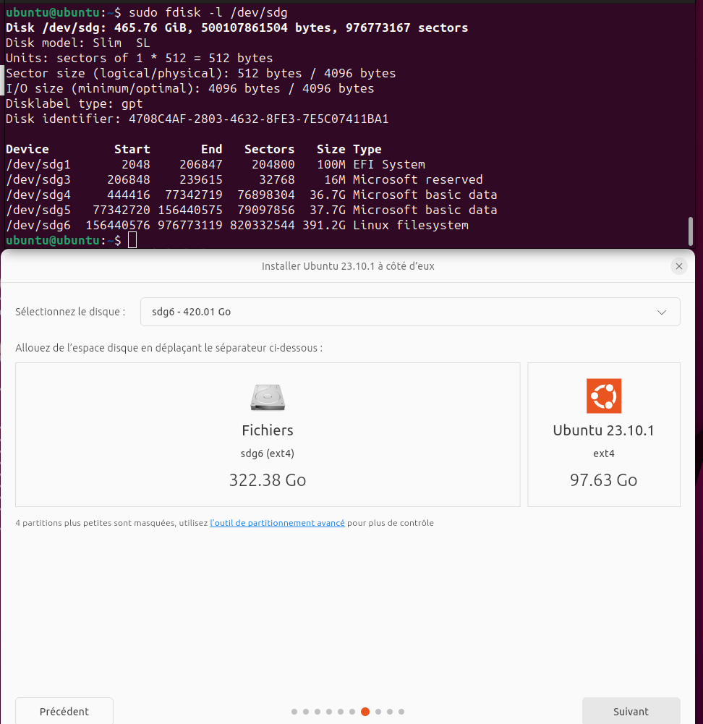Click the /dev/sdg5 37.7G row

(x=252, y=210)
